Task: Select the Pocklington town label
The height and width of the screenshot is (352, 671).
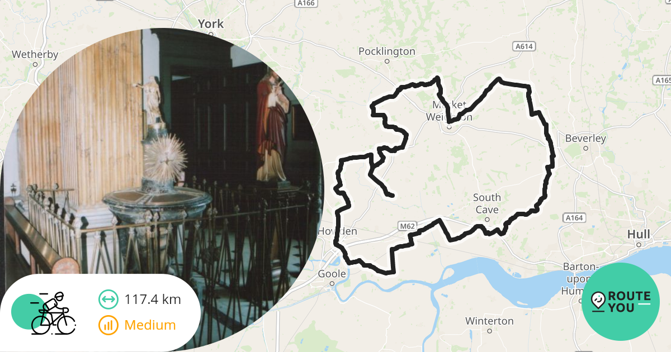Action: pos(387,51)
